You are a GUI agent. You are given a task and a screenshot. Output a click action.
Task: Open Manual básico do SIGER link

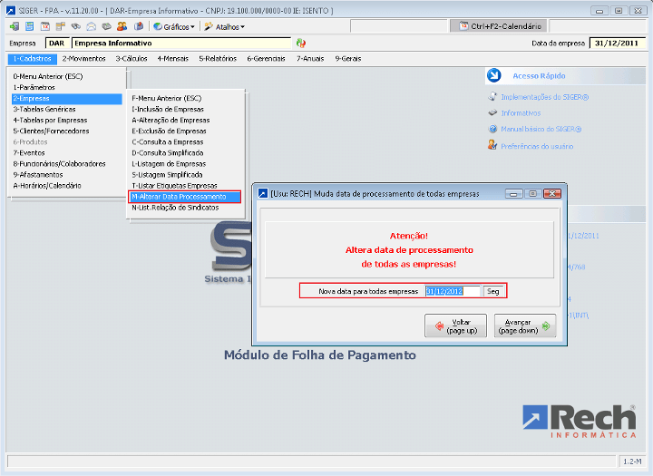[541, 129]
